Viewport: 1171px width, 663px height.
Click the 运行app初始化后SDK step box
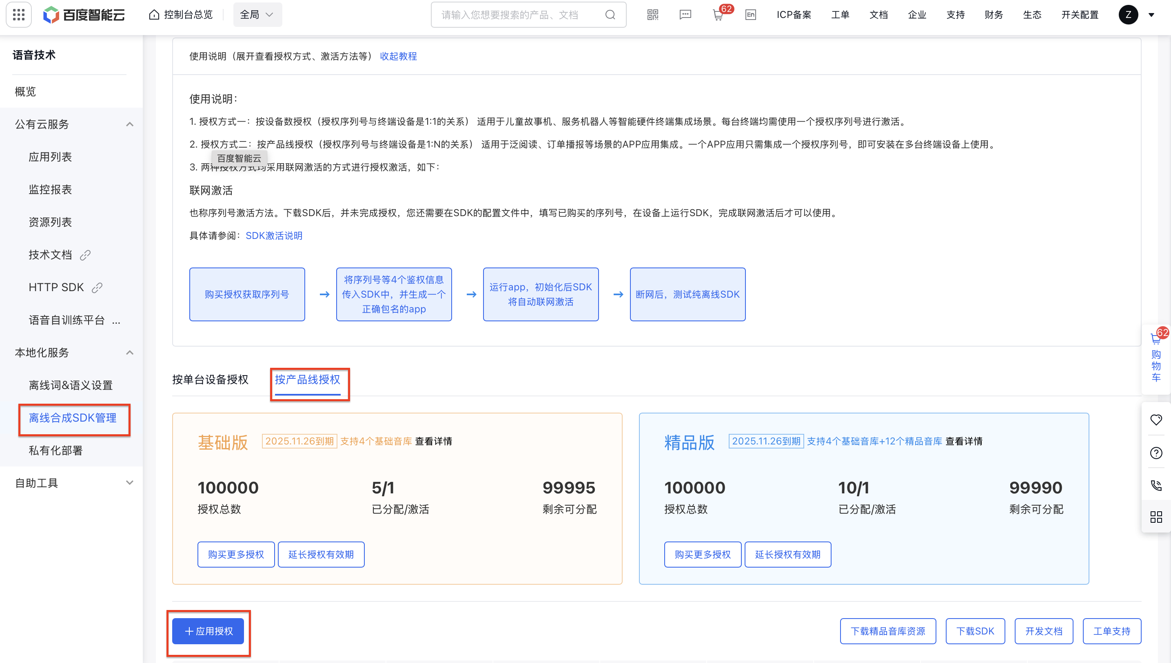(541, 294)
